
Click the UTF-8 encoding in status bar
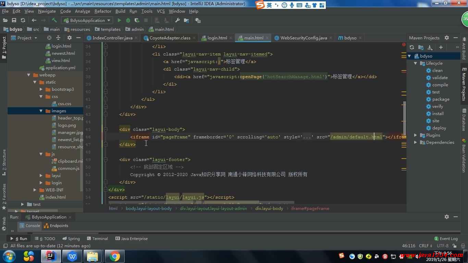tap(442, 246)
